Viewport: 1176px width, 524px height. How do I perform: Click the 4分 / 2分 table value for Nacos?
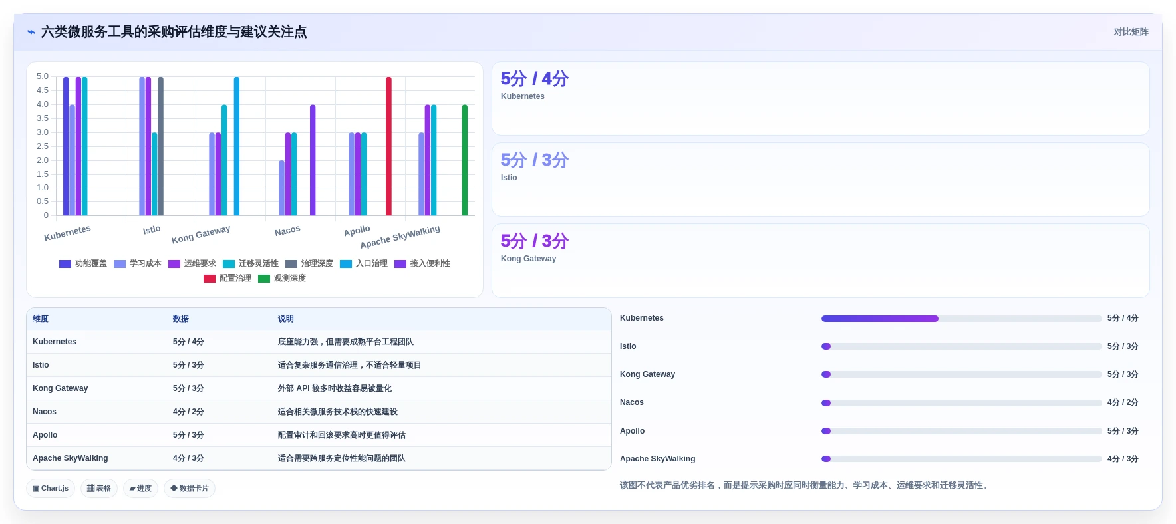pyautogui.click(x=188, y=412)
